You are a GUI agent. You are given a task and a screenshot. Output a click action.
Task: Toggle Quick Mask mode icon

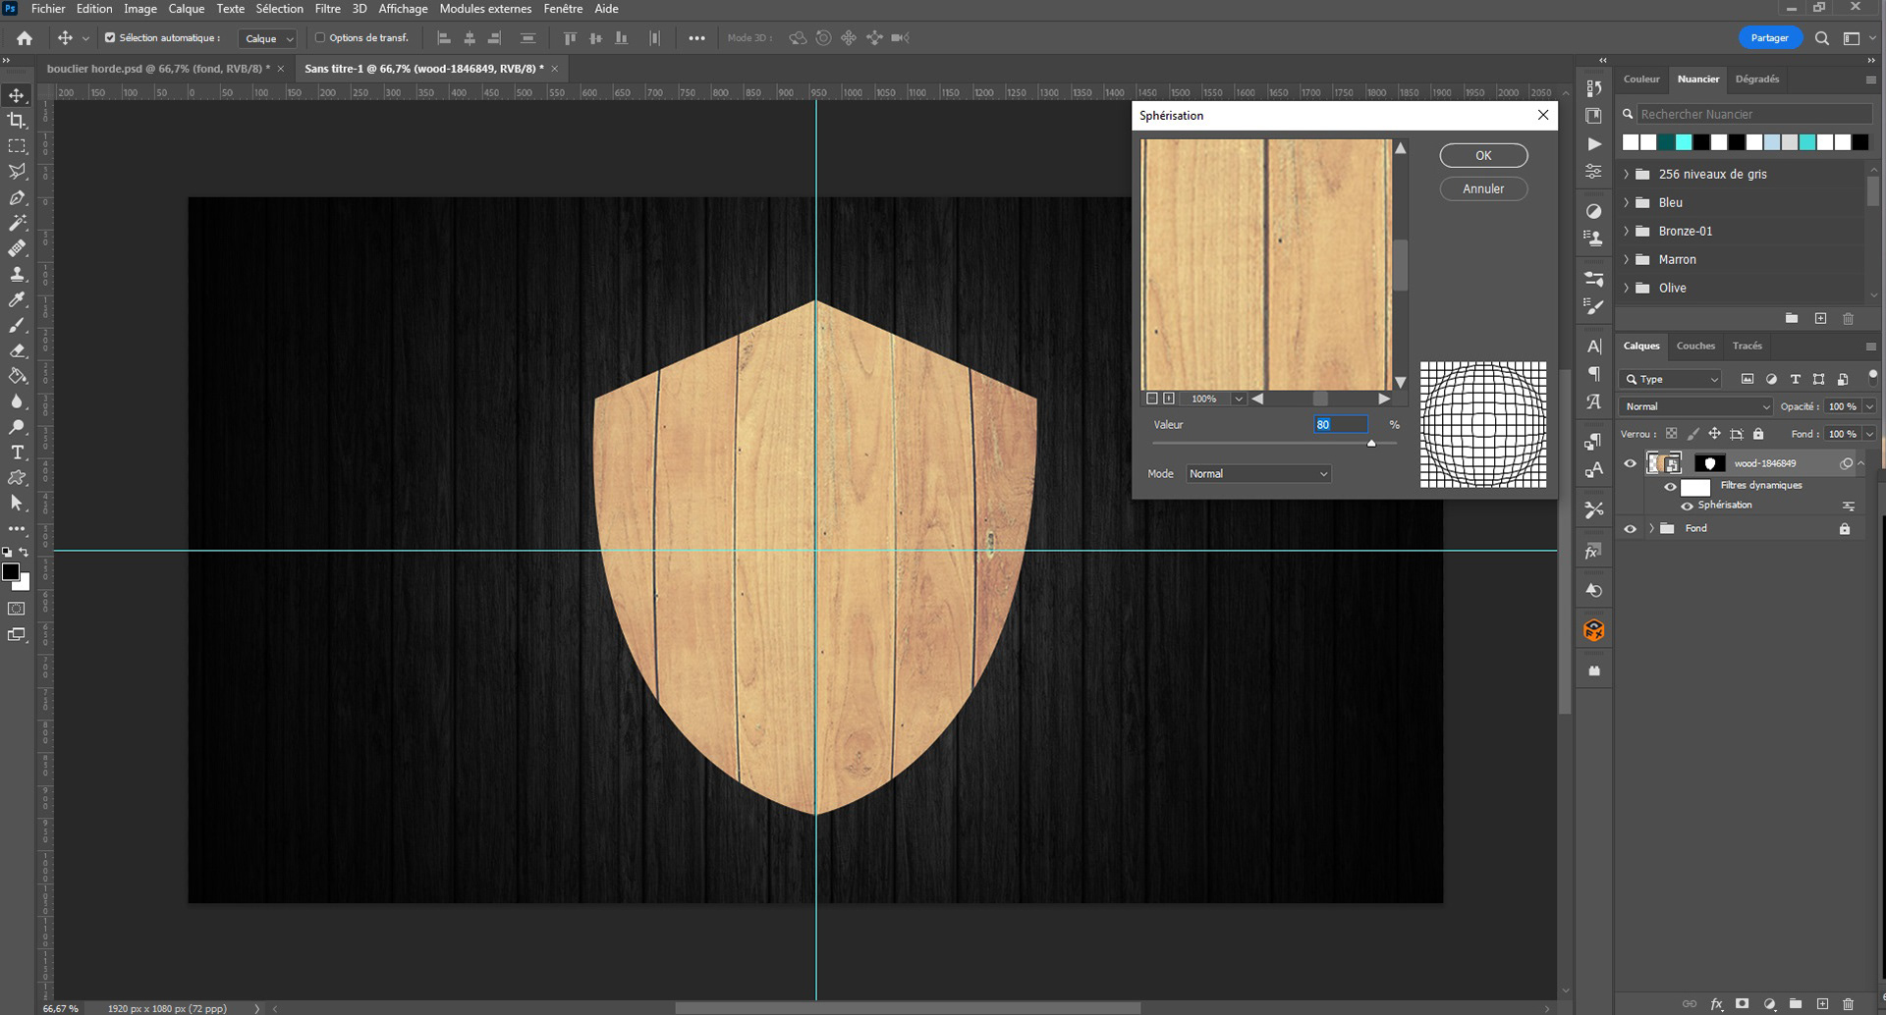pyautogui.click(x=17, y=609)
